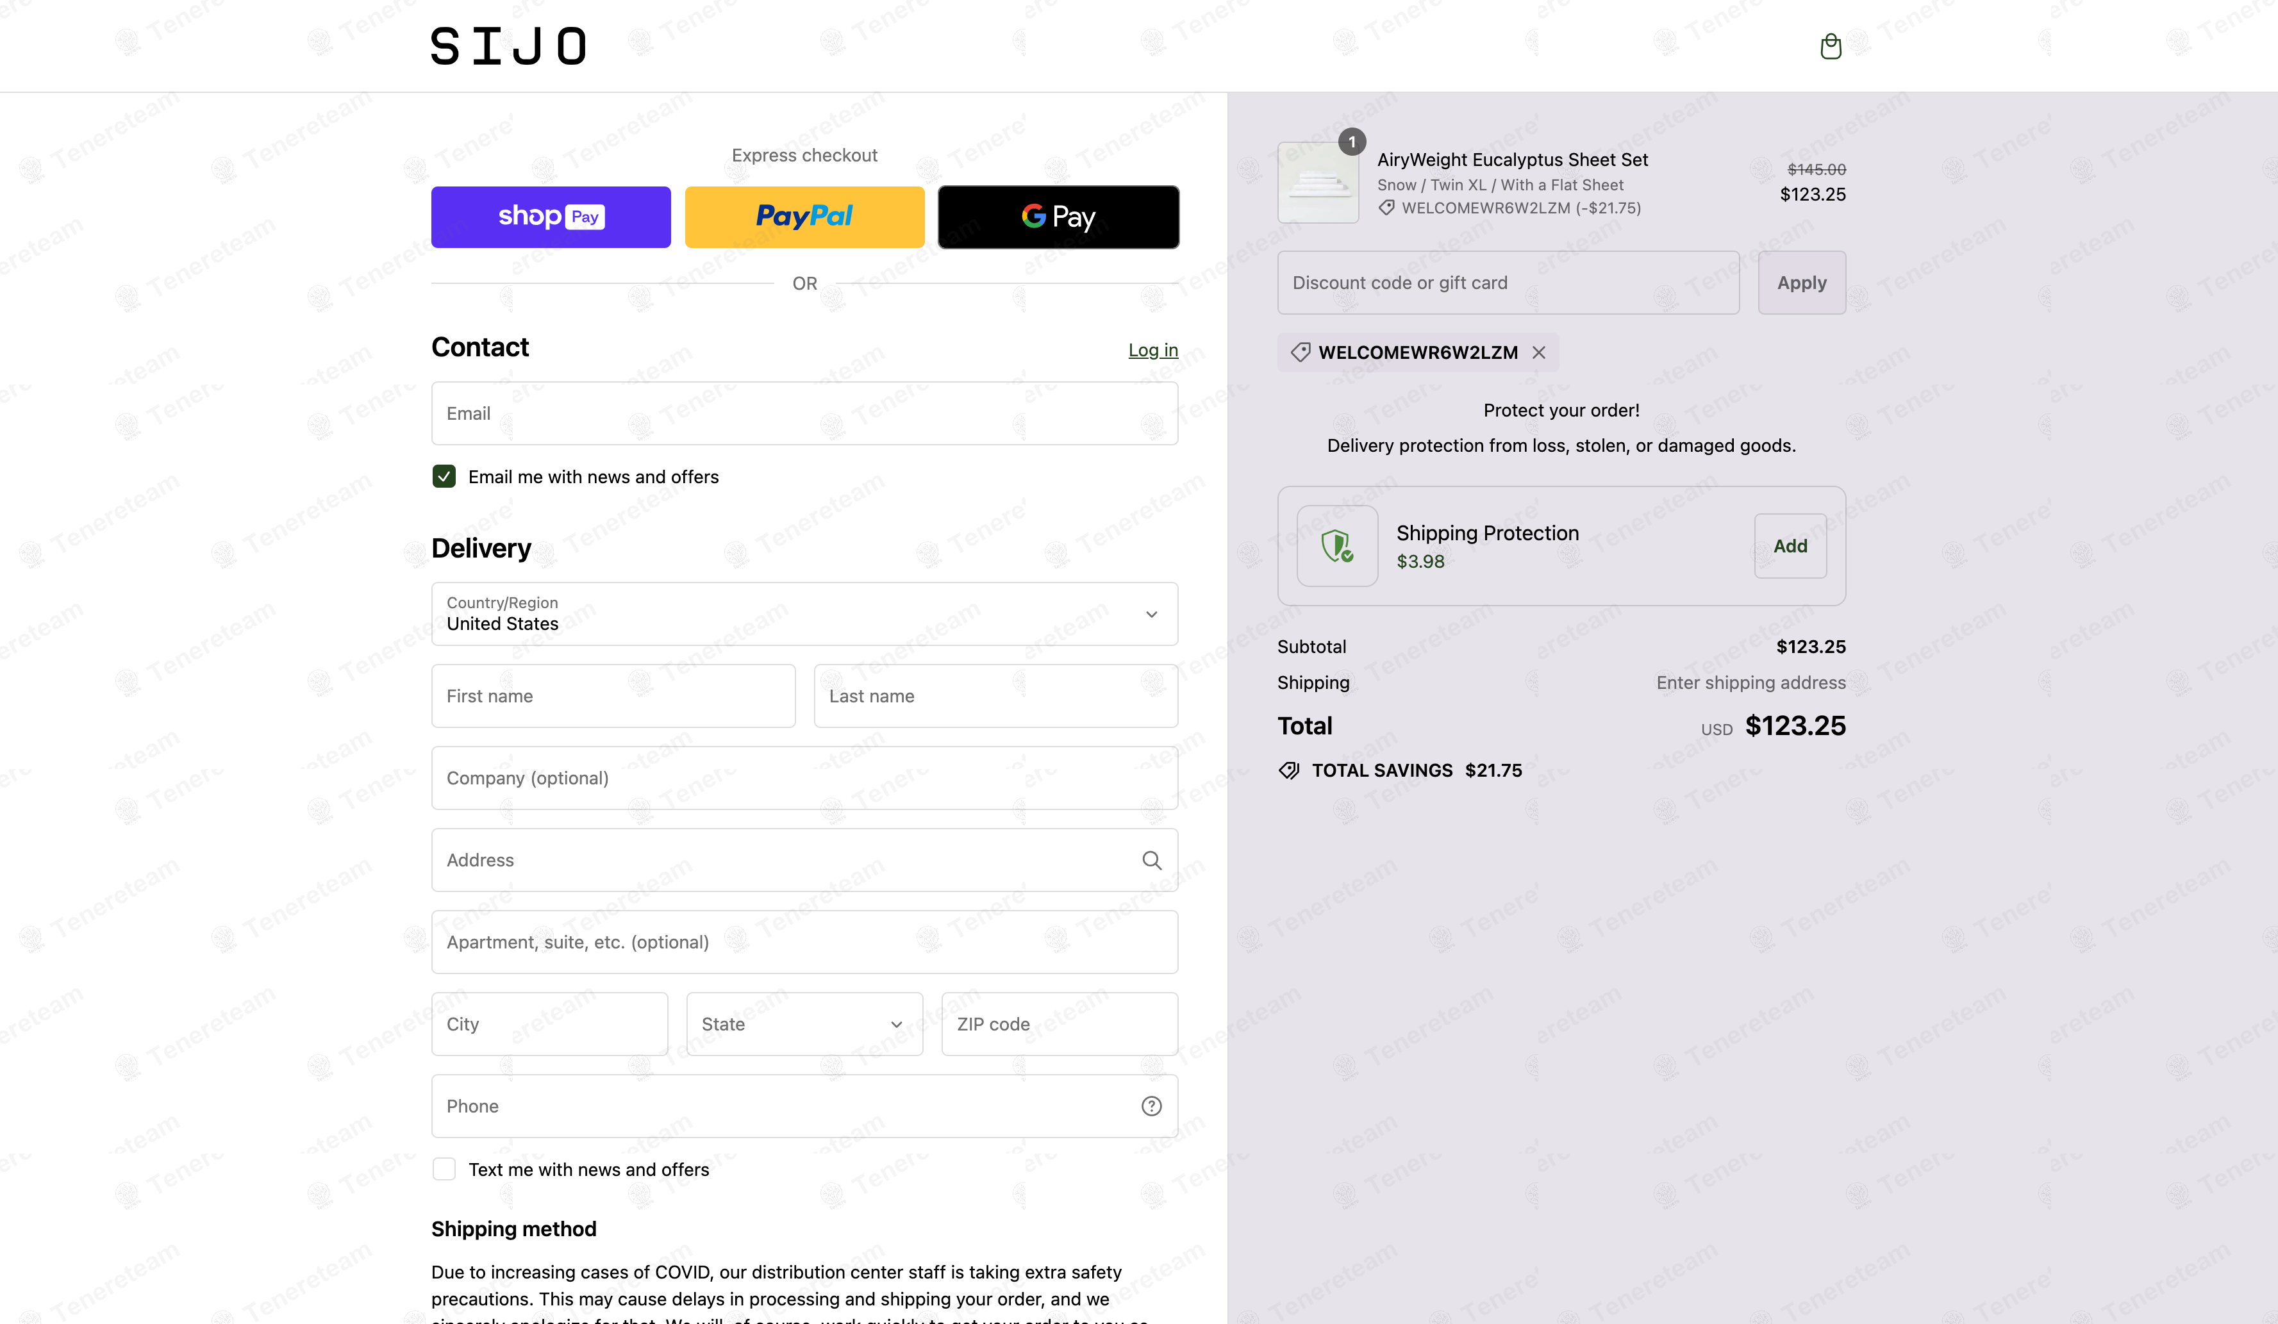Choose PayPal express checkout
Screen dimensions: 2278x1324
(x=804, y=217)
